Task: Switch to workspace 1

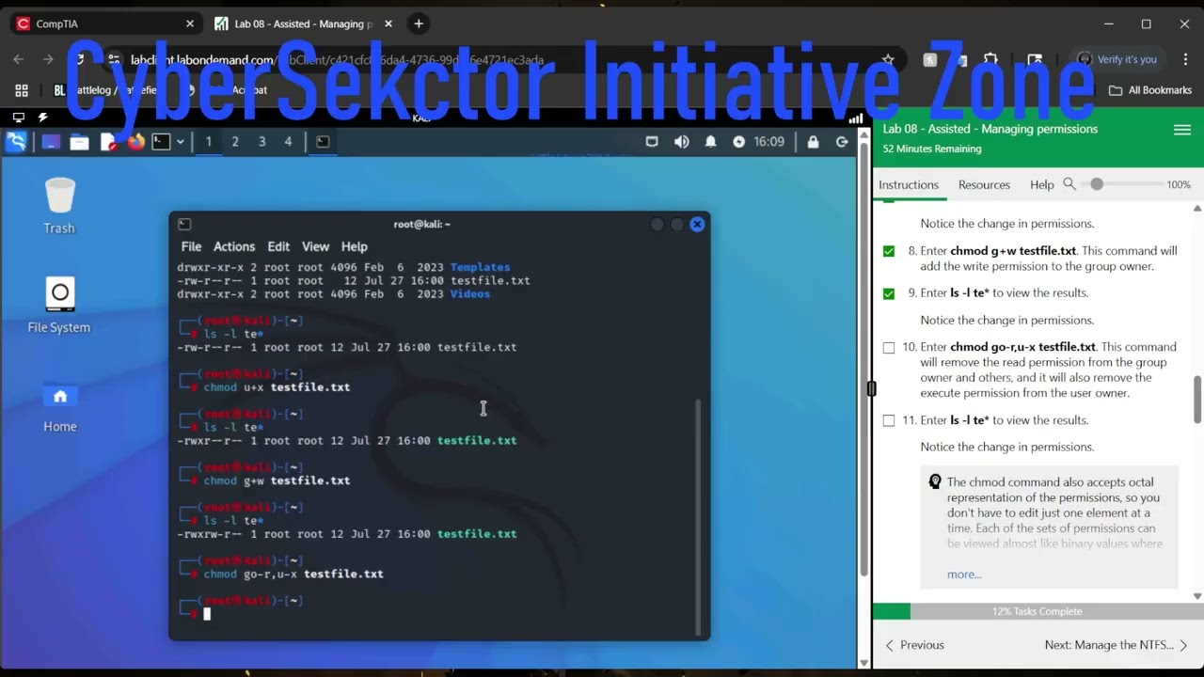Action: click(x=209, y=142)
